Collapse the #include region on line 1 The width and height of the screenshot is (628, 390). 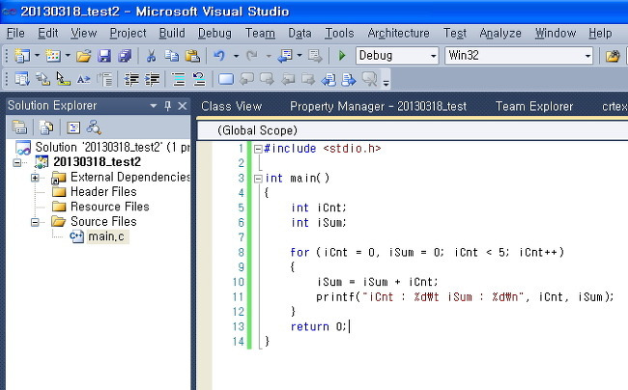[x=258, y=150]
